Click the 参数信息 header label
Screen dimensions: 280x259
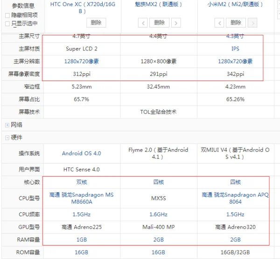click(23, 6)
